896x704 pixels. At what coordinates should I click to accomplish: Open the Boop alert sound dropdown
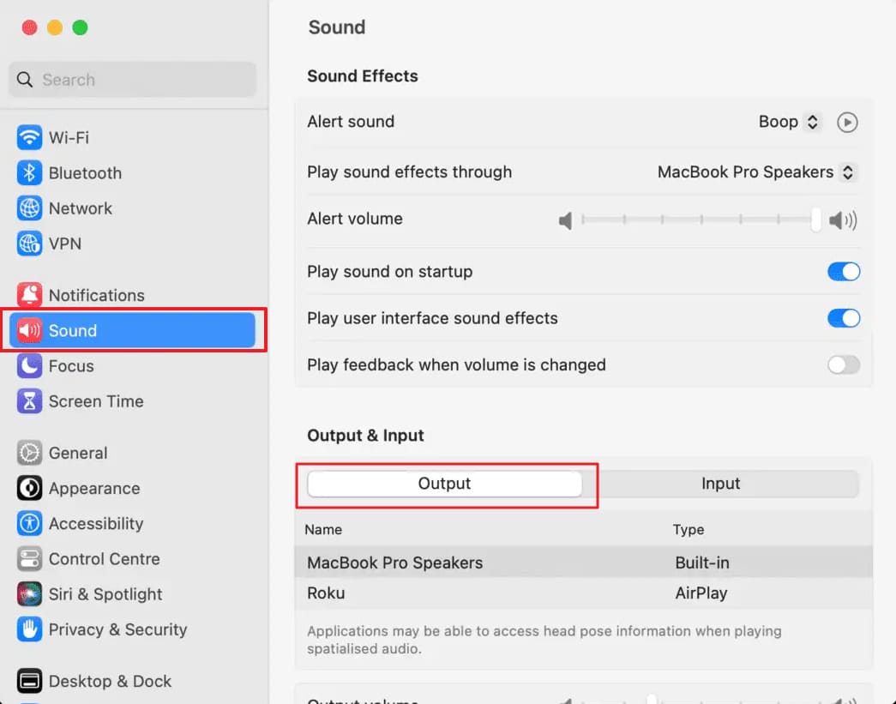point(790,122)
